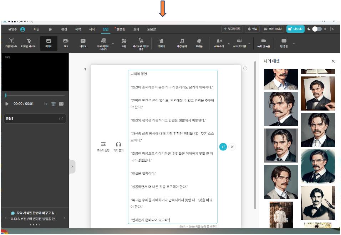Open the 편집 menu tab
Image resolution: width=341 pixels, height=235 pixels.
pyautogui.click(x=64, y=29)
